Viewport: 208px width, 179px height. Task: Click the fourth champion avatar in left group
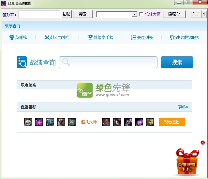(x=61, y=122)
